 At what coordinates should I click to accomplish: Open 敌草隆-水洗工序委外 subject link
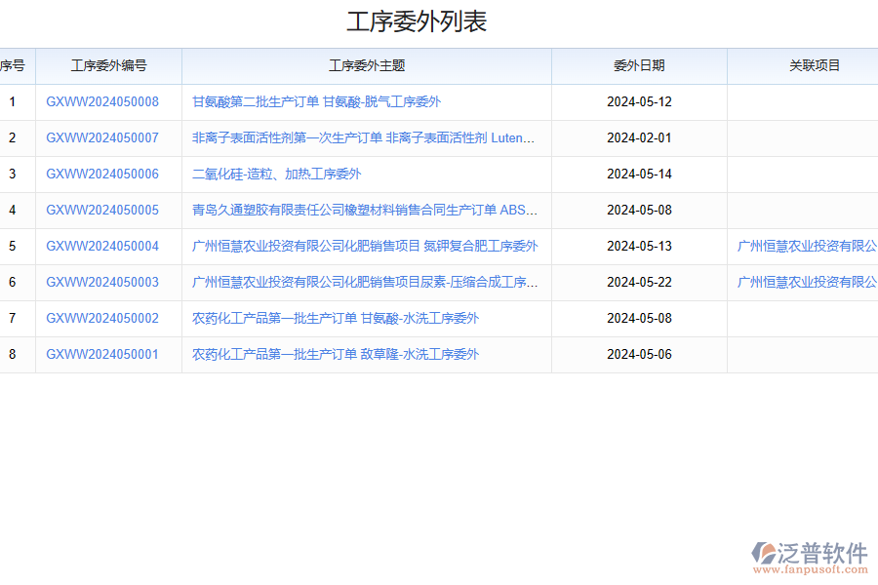[336, 354]
